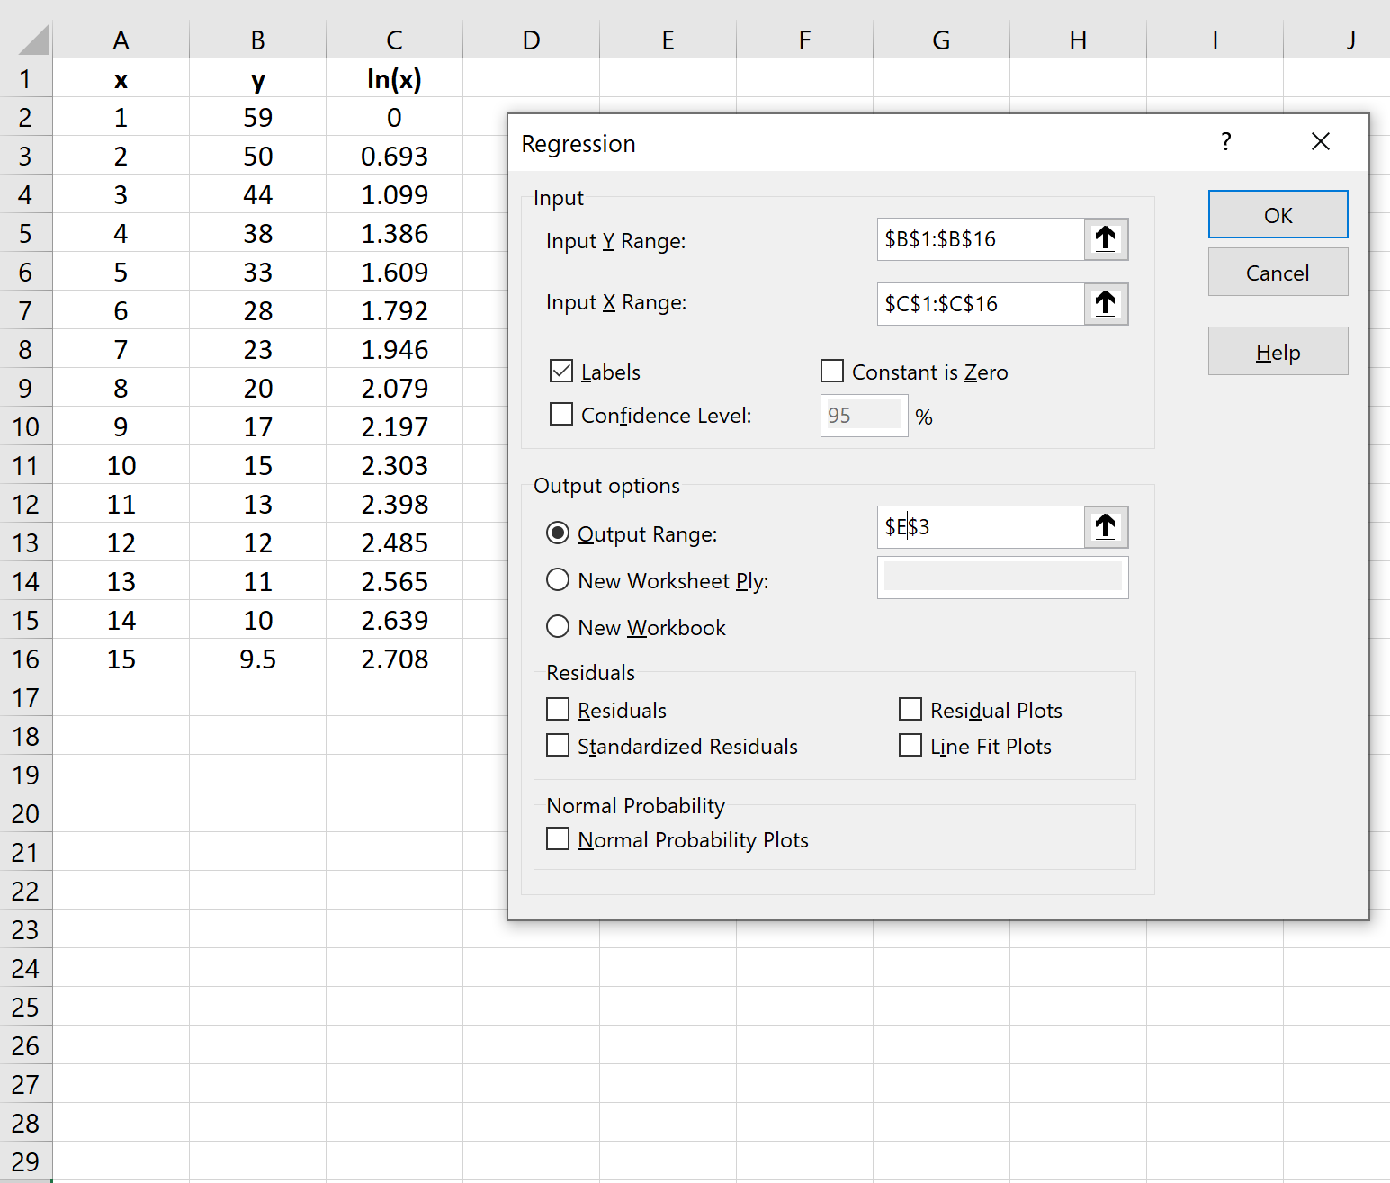The image size is (1390, 1183).
Task: Click the range selector icon for Input Y Range
Action: tap(1106, 239)
